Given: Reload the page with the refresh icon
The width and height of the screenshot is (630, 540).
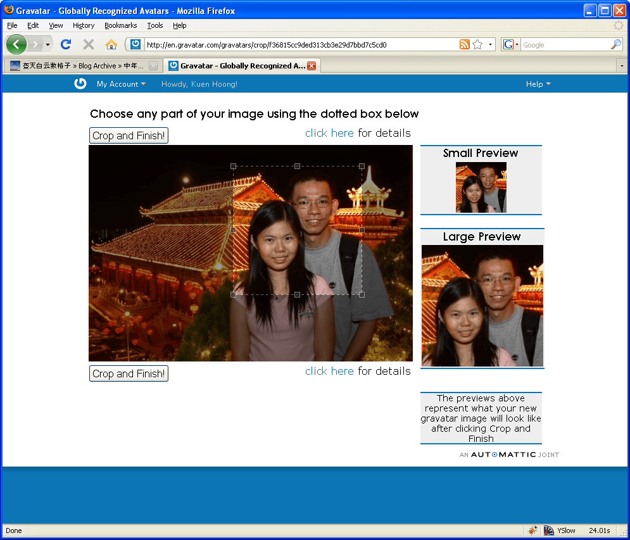Looking at the screenshot, I should (65, 44).
